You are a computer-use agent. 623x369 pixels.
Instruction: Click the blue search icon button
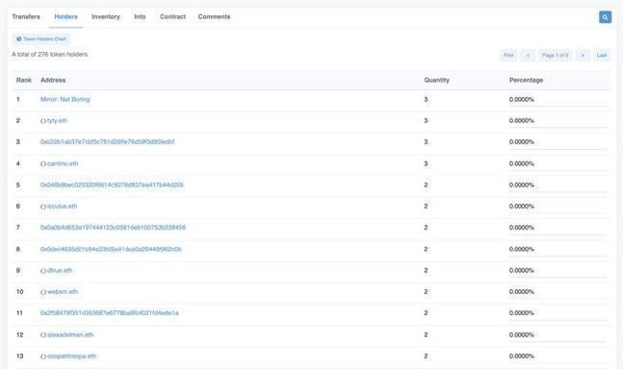(605, 17)
